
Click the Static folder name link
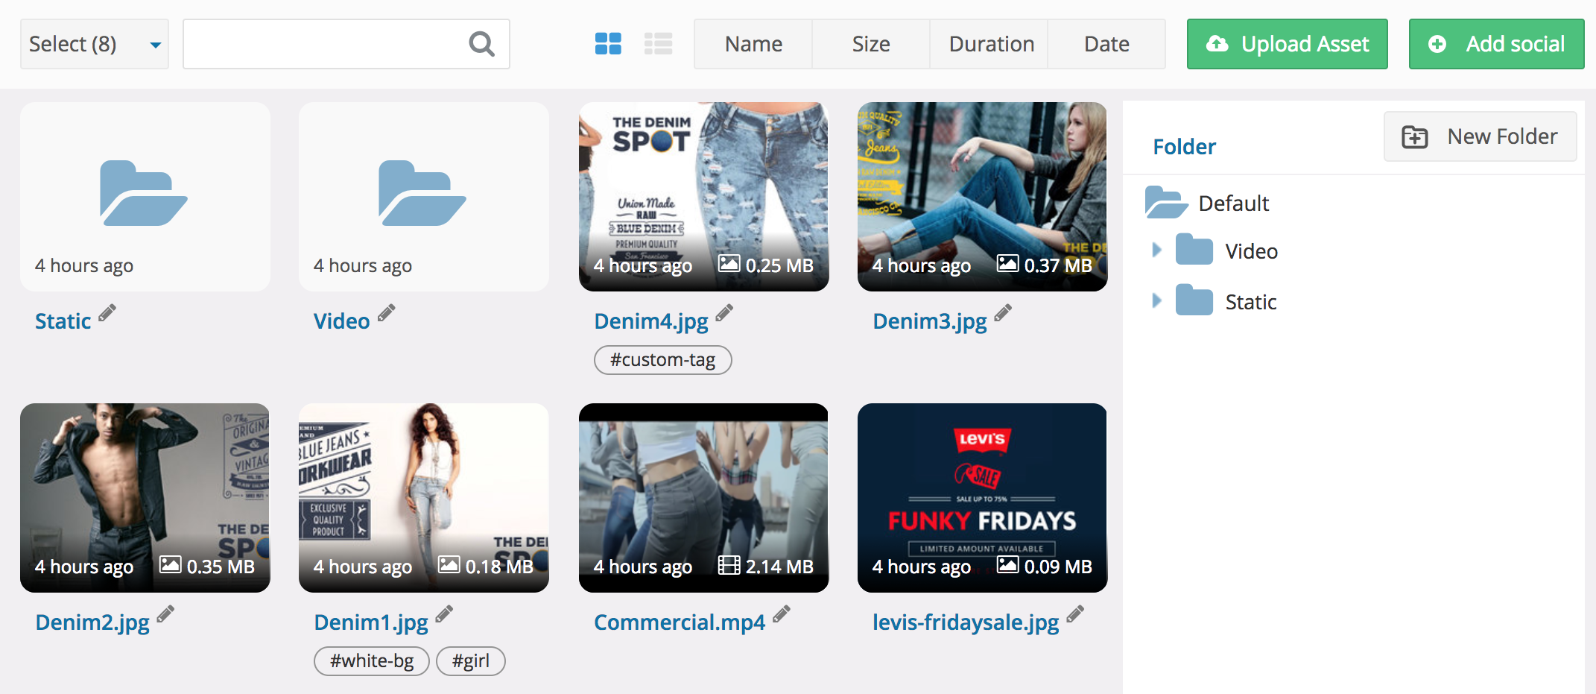[x=63, y=321]
